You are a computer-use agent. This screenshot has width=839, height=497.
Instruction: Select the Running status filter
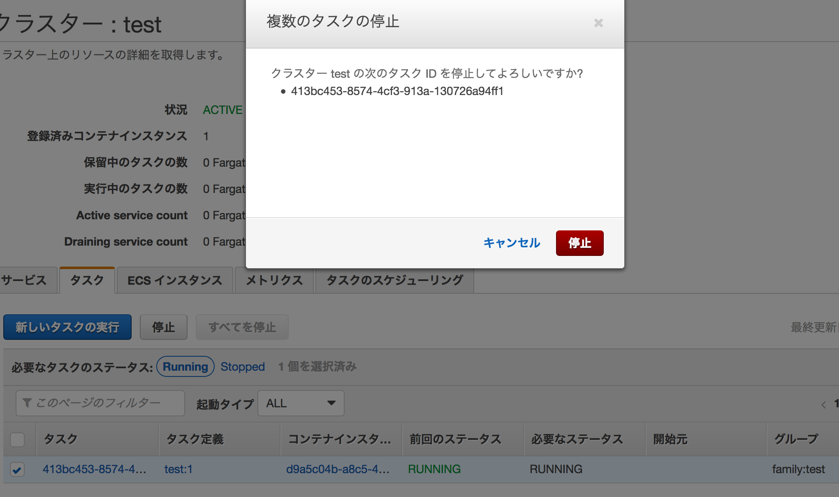[x=185, y=367]
